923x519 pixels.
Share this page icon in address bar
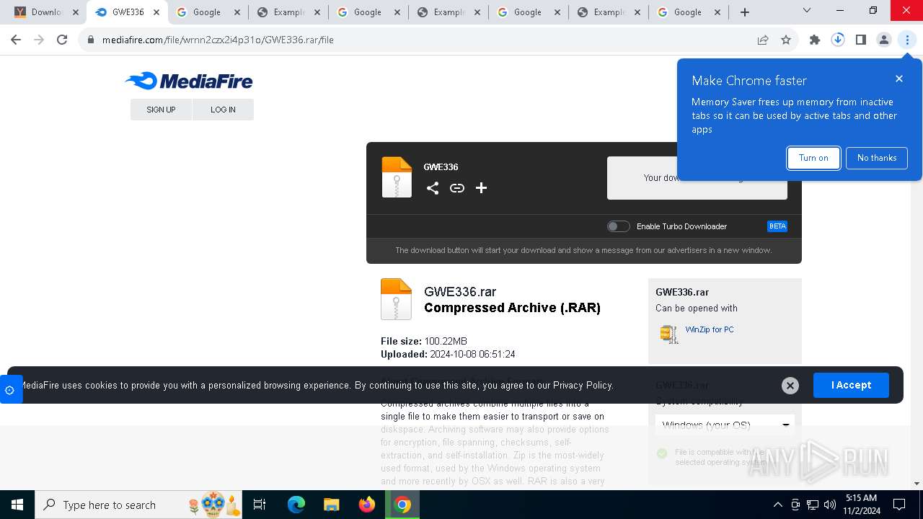[x=763, y=40]
